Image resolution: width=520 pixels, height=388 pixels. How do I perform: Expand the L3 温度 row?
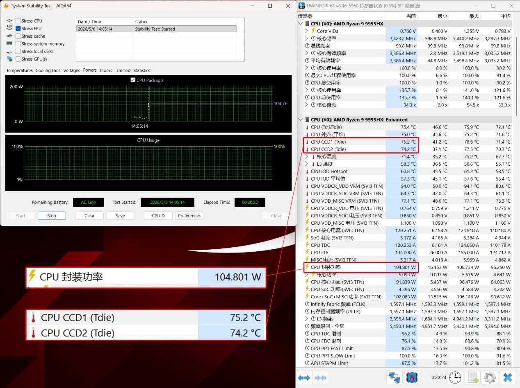coord(307,164)
